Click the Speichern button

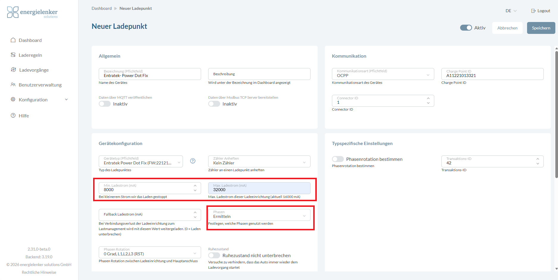pos(541,28)
